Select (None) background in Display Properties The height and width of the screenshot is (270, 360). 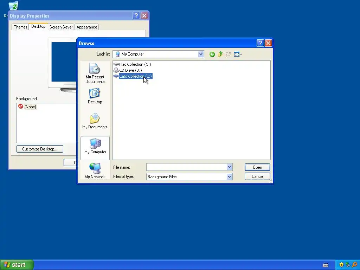(x=27, y=107)
